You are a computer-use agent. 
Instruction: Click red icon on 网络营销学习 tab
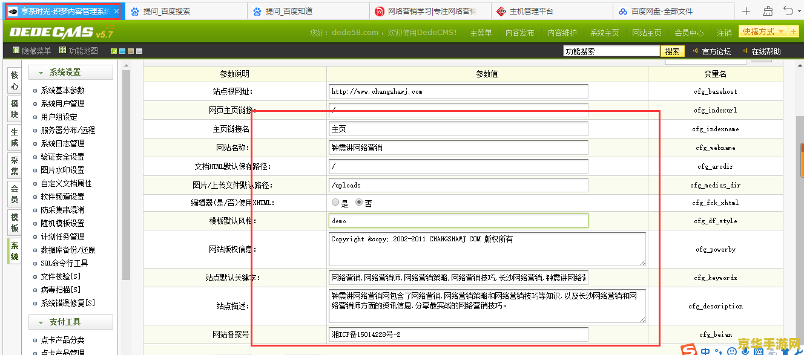(x=380, y=11)
